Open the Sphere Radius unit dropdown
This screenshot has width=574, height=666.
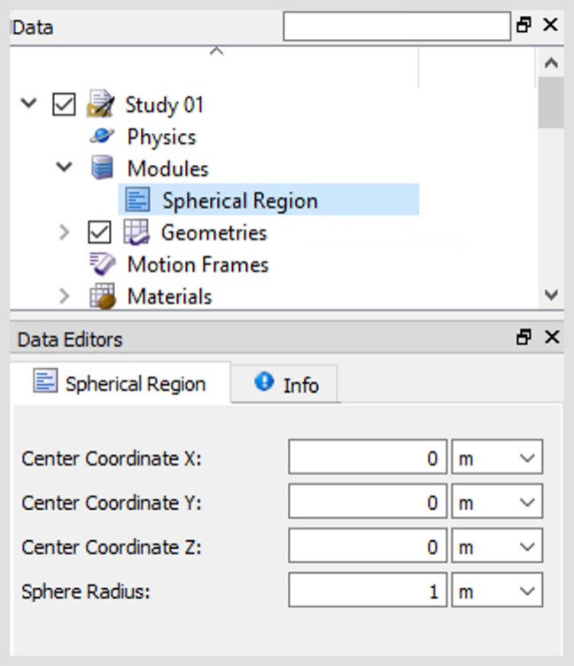[497, 590]
